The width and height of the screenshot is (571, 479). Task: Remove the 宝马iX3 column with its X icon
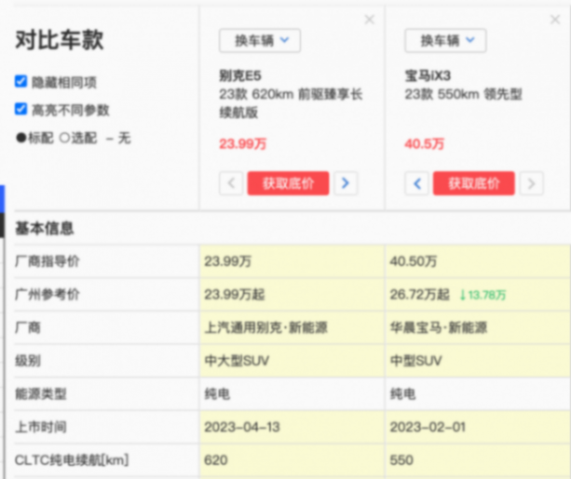coord(556,20)
